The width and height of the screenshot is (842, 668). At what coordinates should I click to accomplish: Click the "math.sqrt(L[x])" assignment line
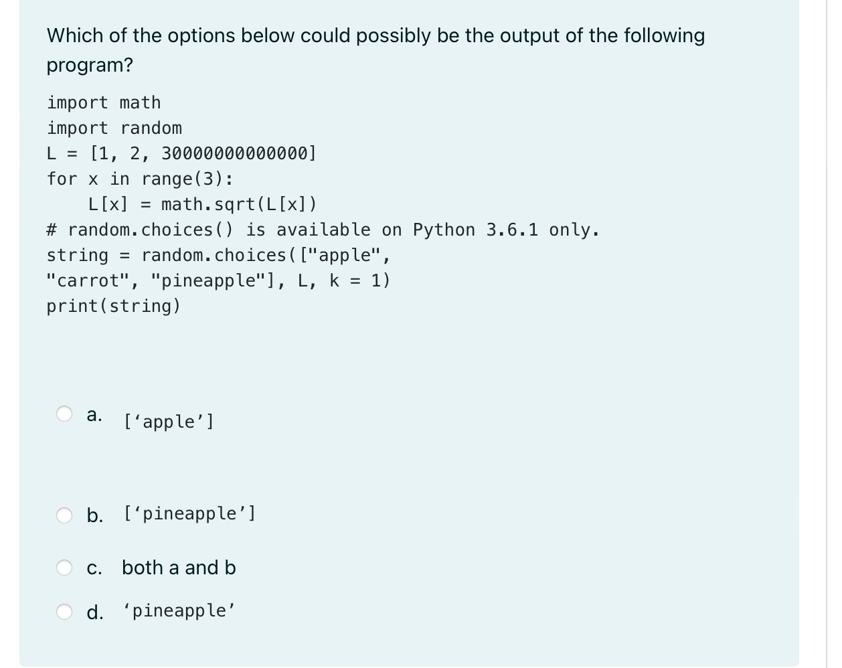coord(202,204)
